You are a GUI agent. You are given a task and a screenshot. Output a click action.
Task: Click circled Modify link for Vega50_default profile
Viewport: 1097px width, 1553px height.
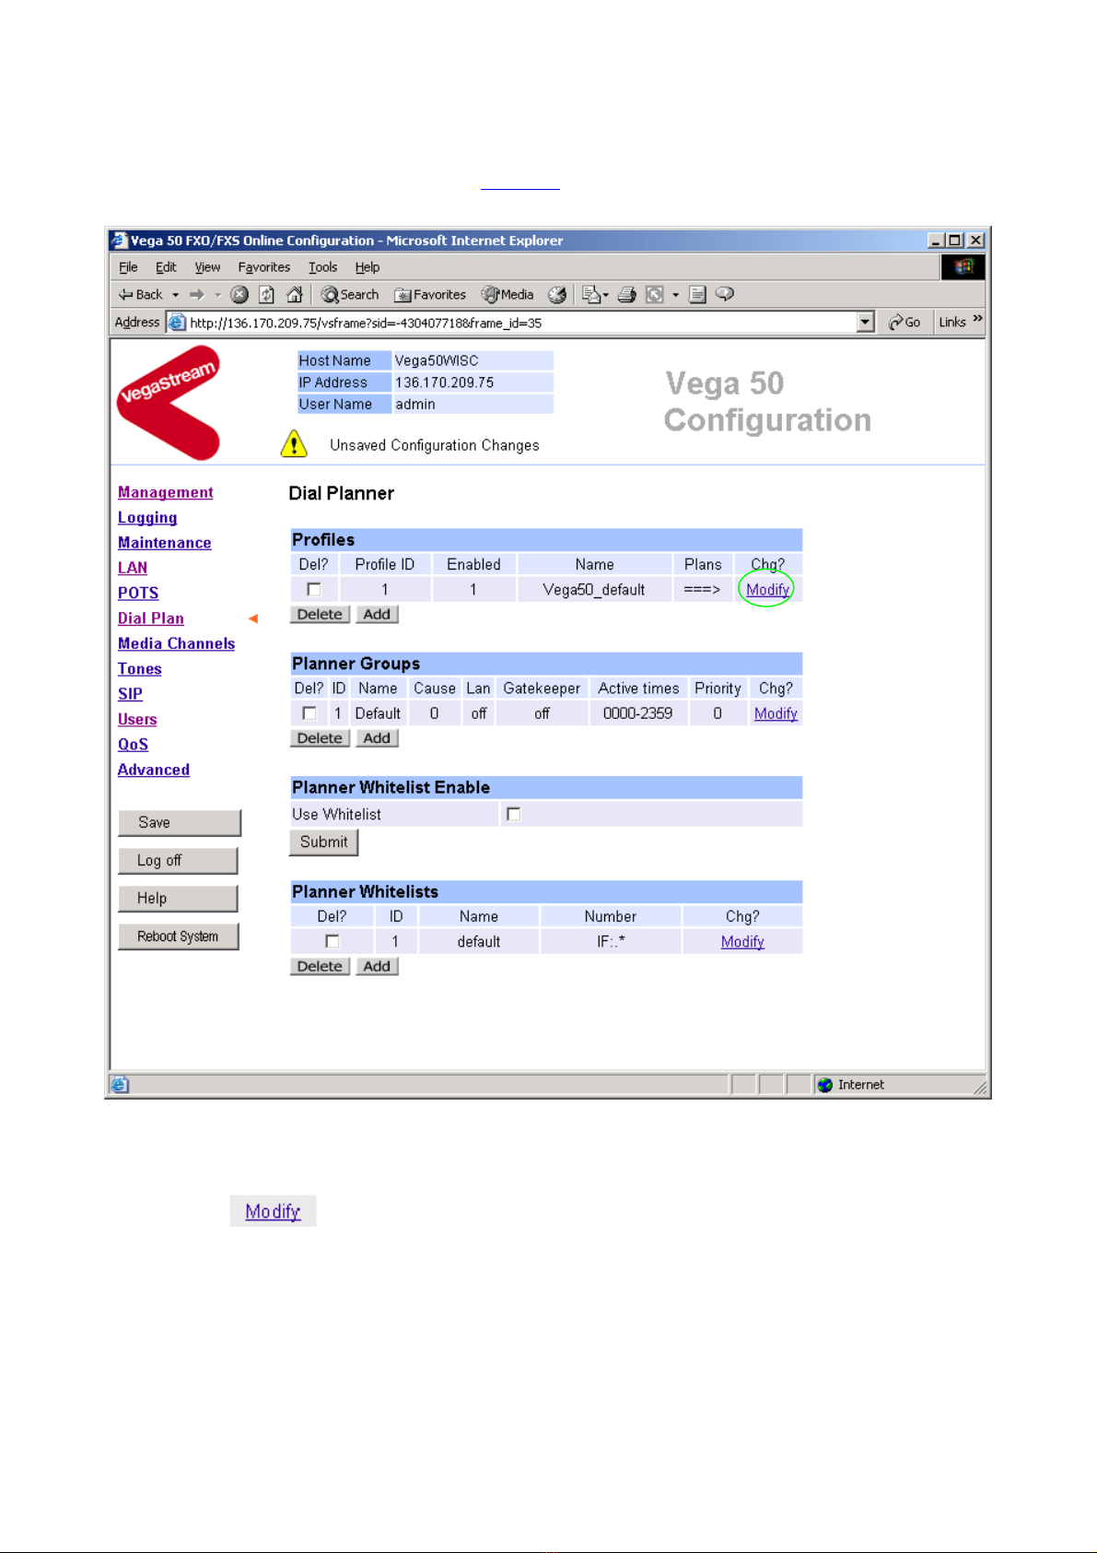768,590
